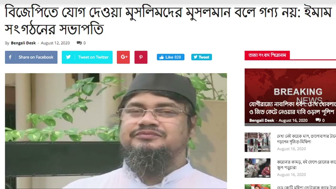Open the Bengali Desk author link under the headline
Image resolution: width=336 pixels, height=189 pixels.
click(x=23, y=43)
